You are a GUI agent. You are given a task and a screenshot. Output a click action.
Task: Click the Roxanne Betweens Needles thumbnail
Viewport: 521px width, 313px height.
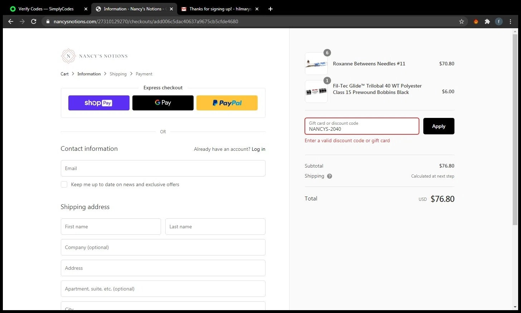(x=316, y=64)
